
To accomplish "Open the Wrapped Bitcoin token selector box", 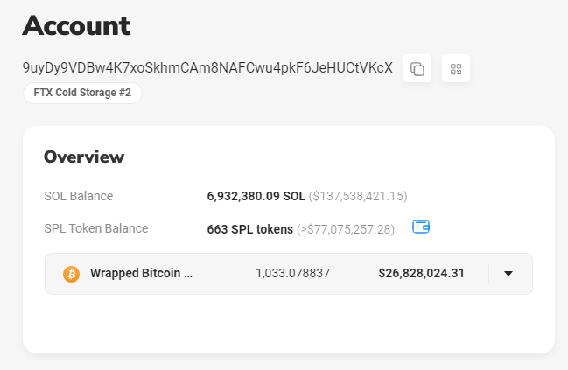I will (x=289, y=274).
